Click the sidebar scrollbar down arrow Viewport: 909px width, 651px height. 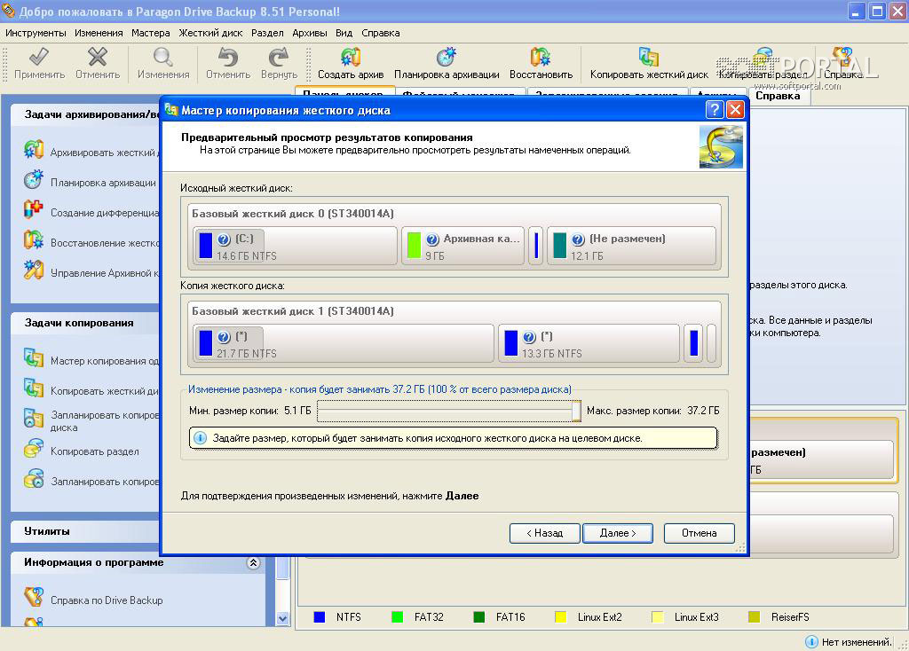pos(282,618)
